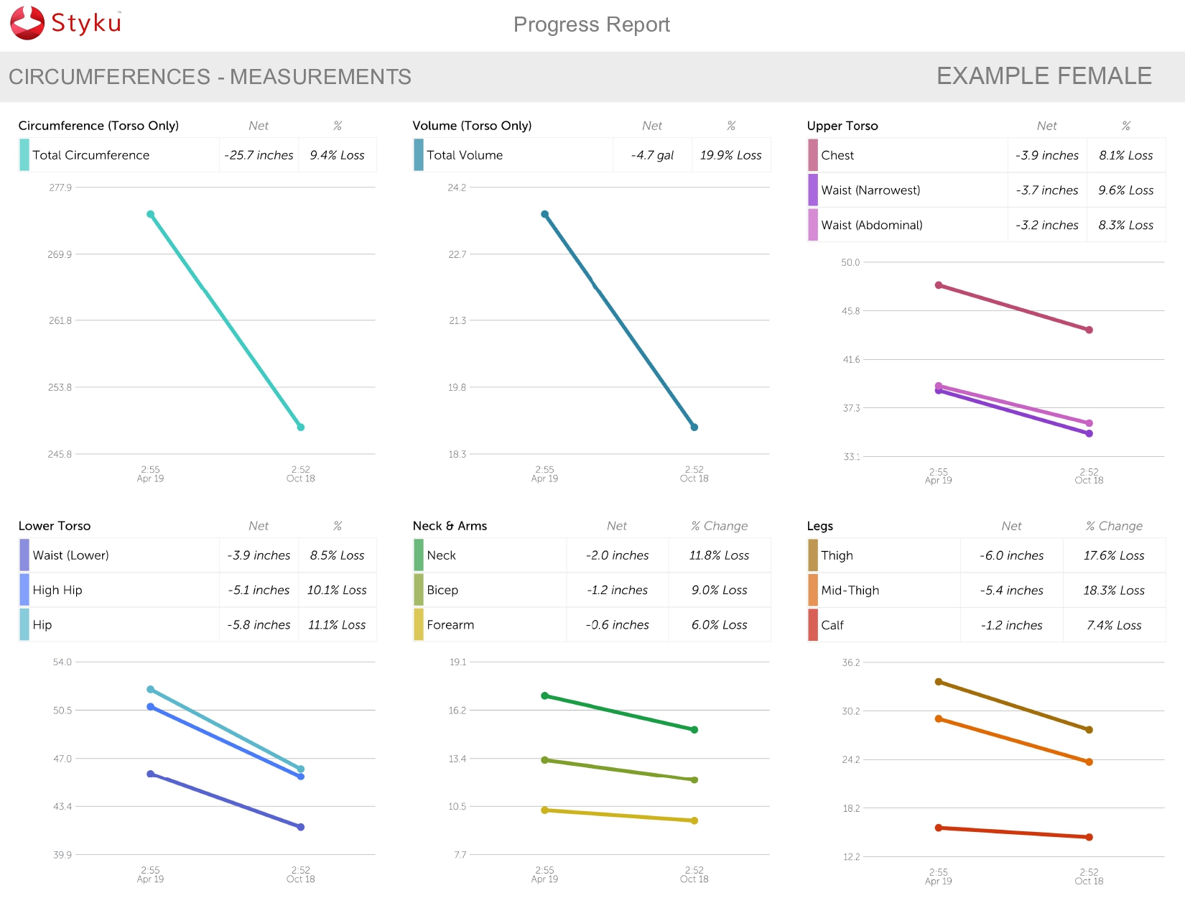Click the "-5.1 inches" High Hip value

coord(259,590)
